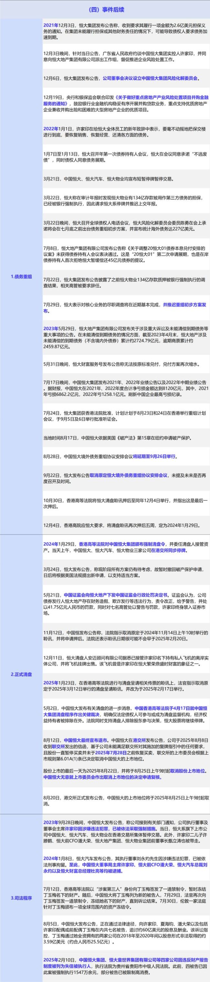Click the entry beginning "当地时间8月17日"

pos(117,437)
